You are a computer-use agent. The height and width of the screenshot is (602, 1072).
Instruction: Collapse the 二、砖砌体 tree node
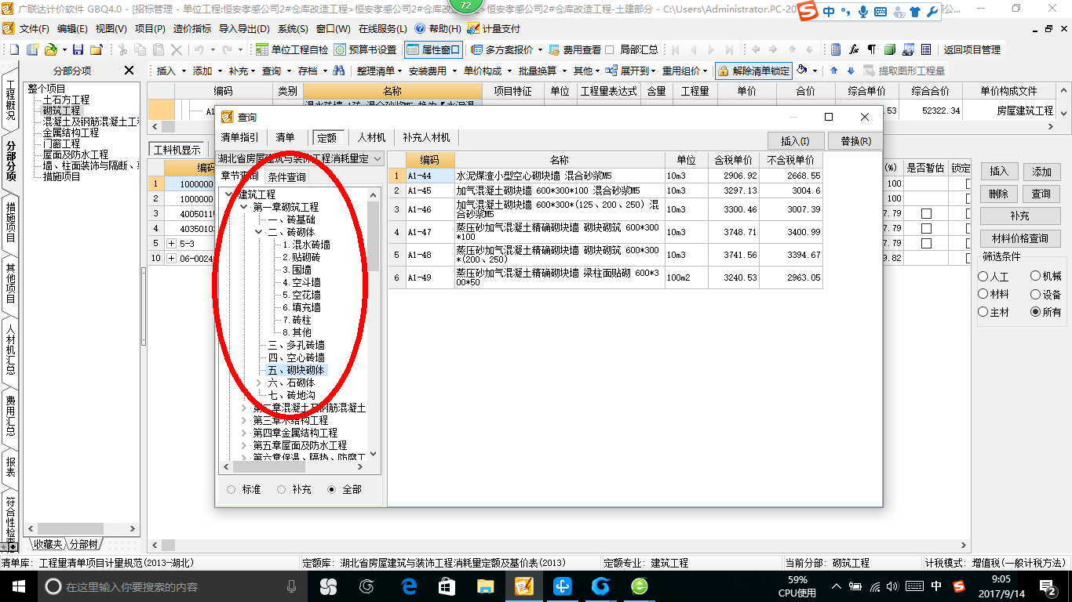point(259,232)
